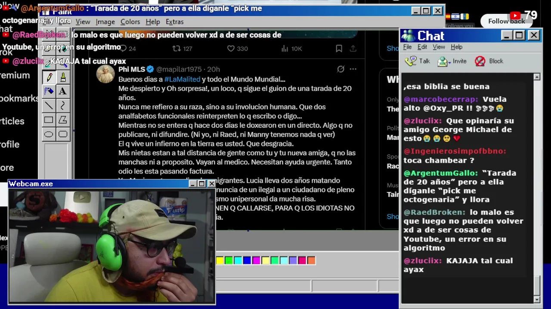Like the post with 330 likes
The height and width of the screenshot is (309, 551).
[x=231, y=48]
